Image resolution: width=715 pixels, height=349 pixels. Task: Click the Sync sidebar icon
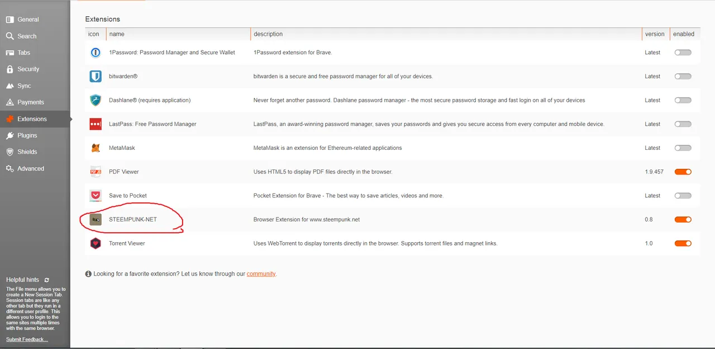(9, 86)
